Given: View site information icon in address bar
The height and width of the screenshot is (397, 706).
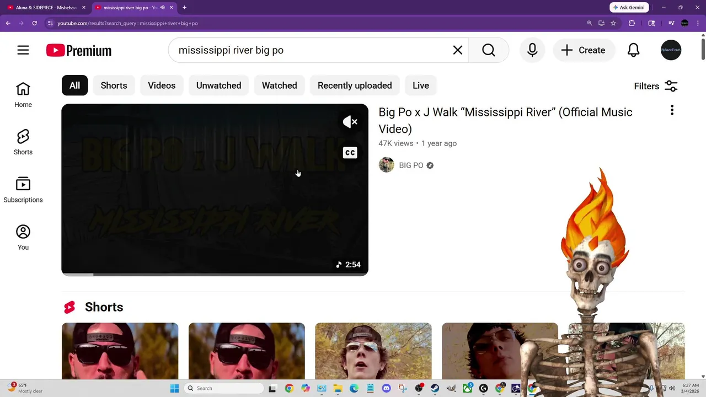Looking at the screenshot, I should point(50,23).
